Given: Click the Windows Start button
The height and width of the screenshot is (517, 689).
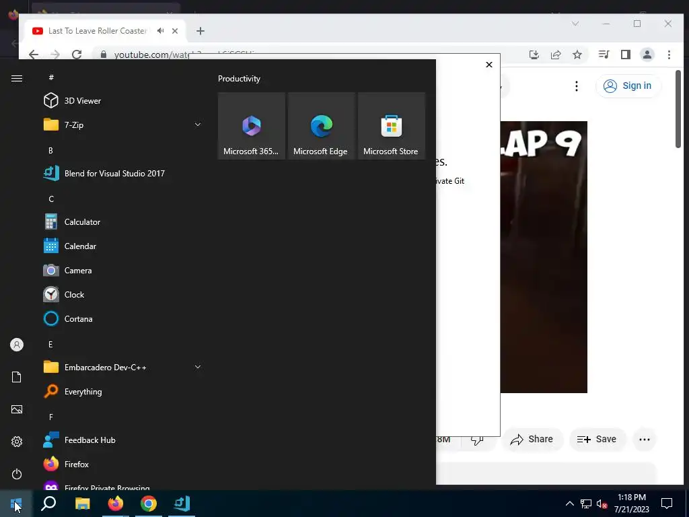Looking at the screenshot, I should tap(16, 504).
